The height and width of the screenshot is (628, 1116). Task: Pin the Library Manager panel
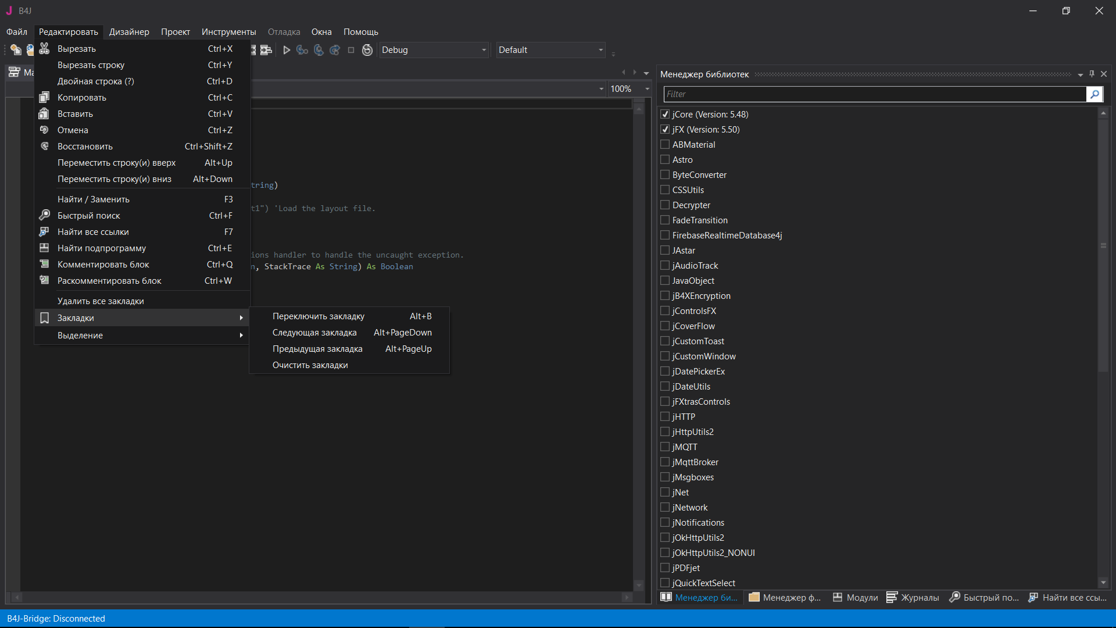point(1092,74)
